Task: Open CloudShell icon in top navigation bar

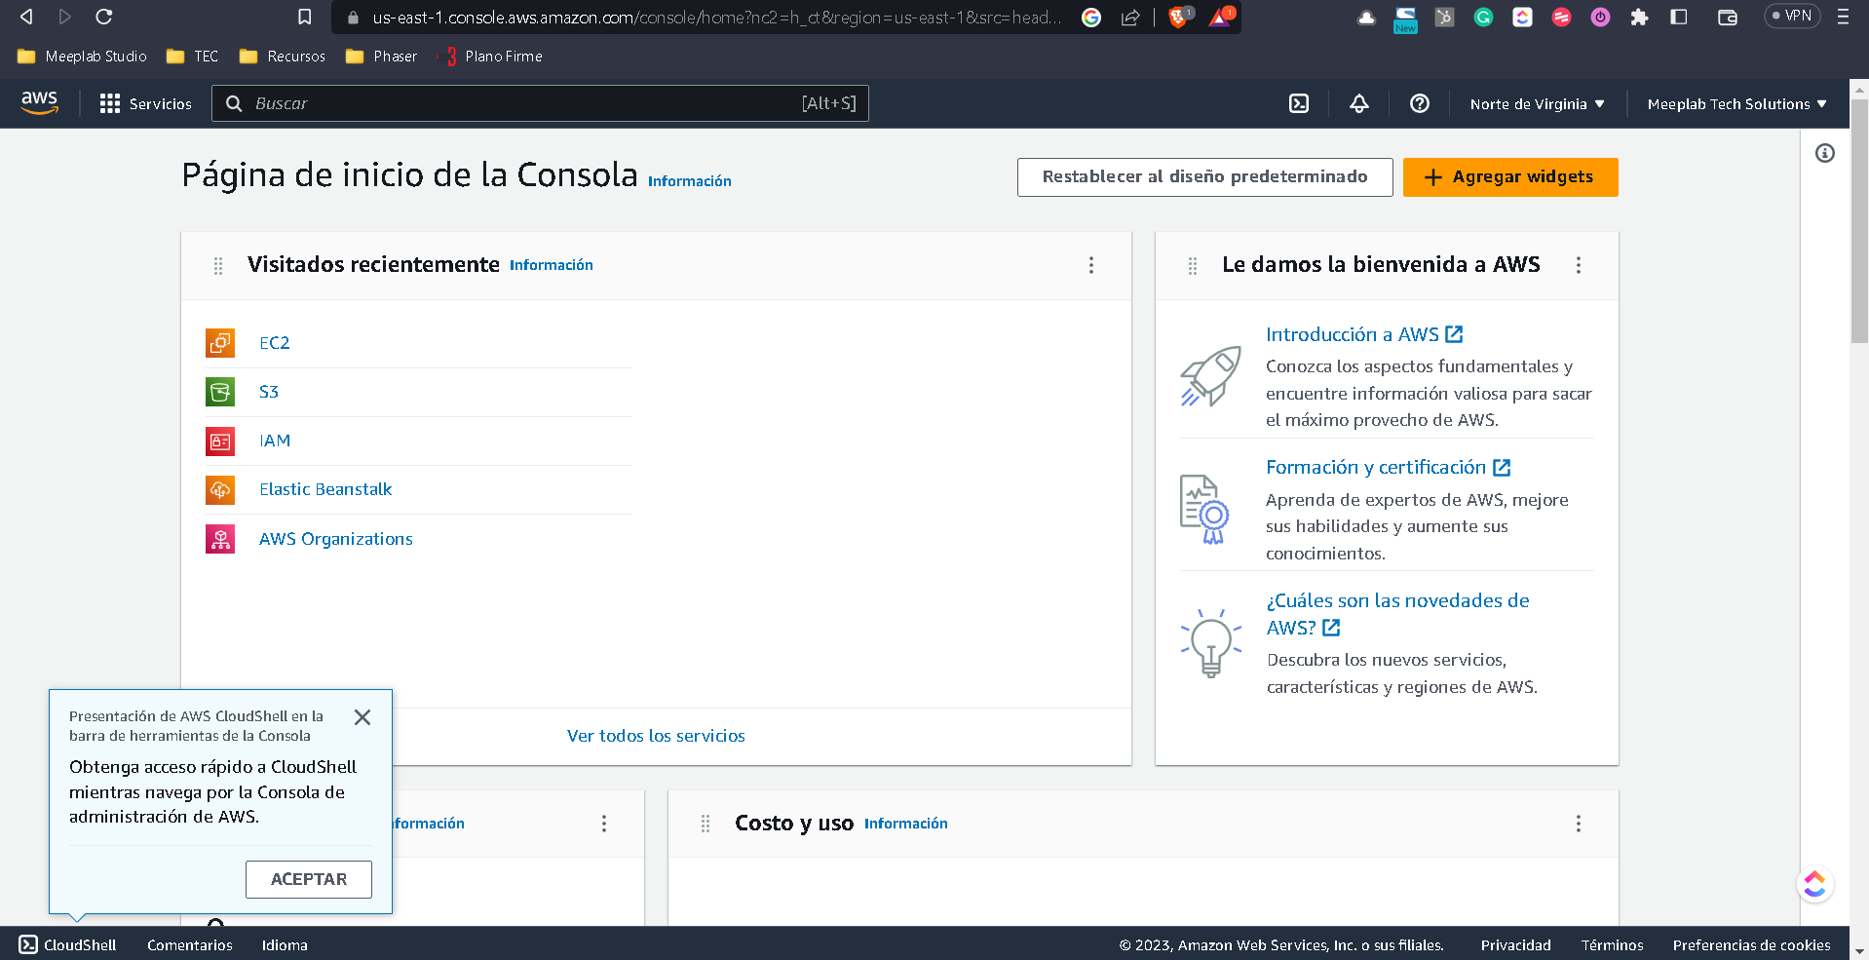Action: tap(1299, 103)
